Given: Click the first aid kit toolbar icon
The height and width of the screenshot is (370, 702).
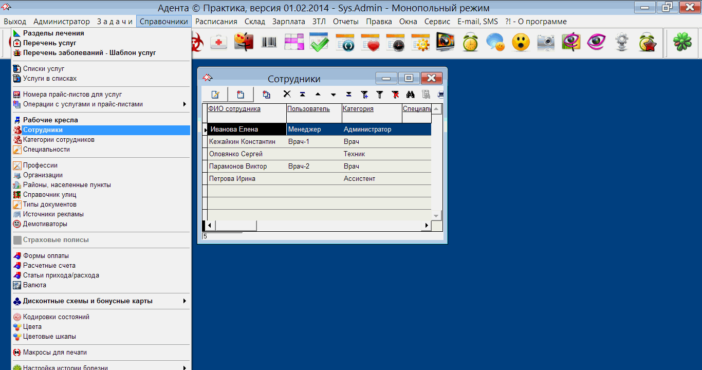Looking at the screenshot, I should click(219, 43).
